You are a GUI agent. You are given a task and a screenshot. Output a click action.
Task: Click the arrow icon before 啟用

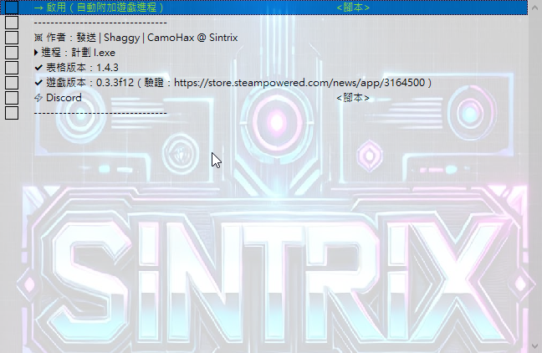tap(38, 8)
